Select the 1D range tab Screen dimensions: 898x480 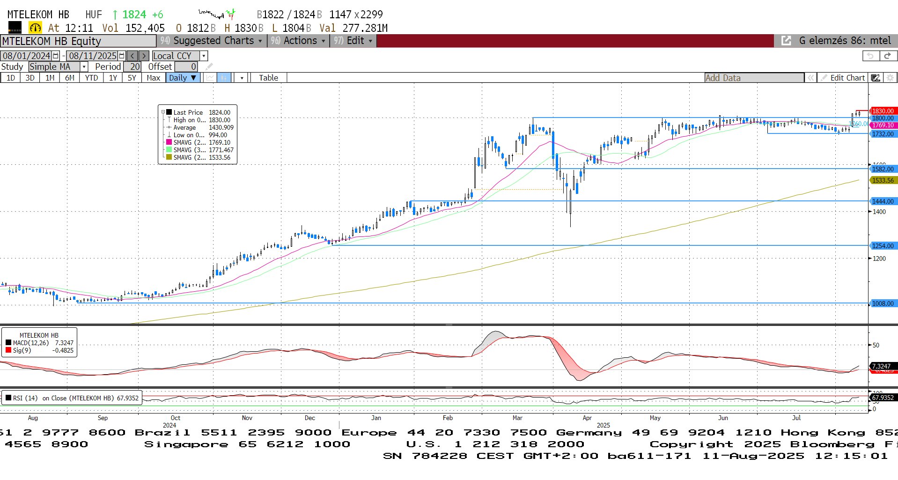(10, 78)
